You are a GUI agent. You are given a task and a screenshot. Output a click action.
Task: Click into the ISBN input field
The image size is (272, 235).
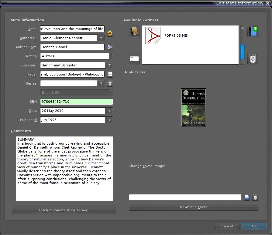click(76, 102)
